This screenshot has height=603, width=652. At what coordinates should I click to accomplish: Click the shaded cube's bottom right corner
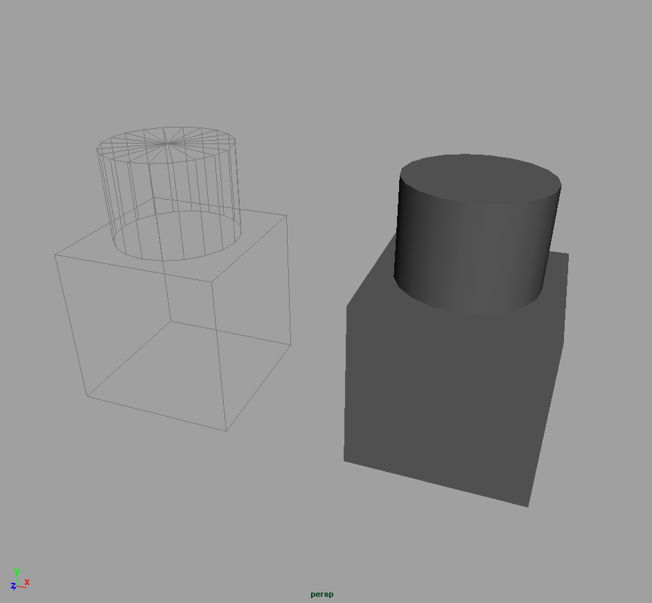click(x=528, y=507)
